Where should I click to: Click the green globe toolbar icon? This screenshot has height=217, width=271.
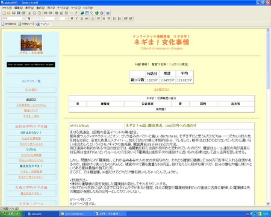[x=97, y=13]
